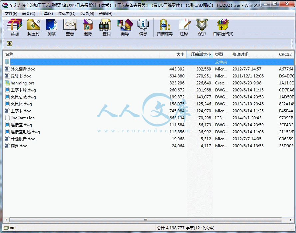Sort by 修改时间 column header
The image size is (296, 233).
point(253,55)
